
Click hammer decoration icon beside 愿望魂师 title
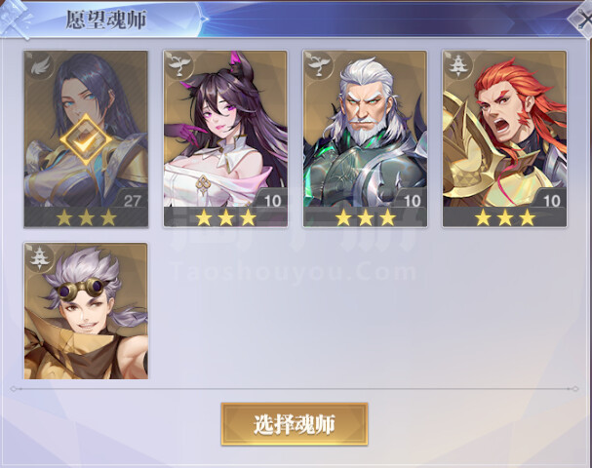pyautogui.click(x=15, y=19)
